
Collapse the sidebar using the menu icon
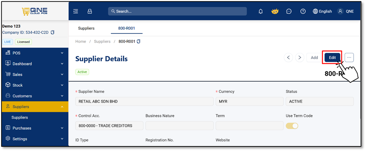(76, 11)
